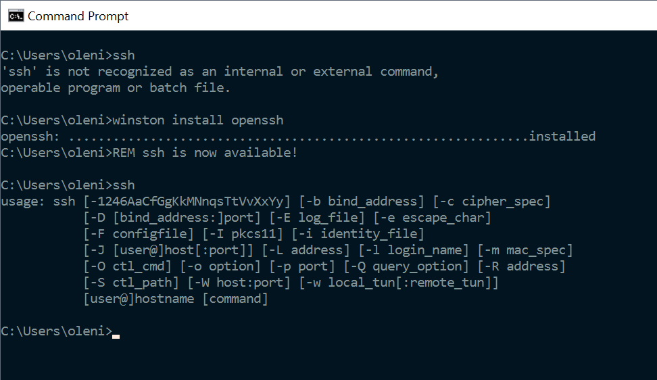Screen dimensions: 657x380
Task: Click the '[-b bind_address]' option text
Action: [x=362, y=201]
